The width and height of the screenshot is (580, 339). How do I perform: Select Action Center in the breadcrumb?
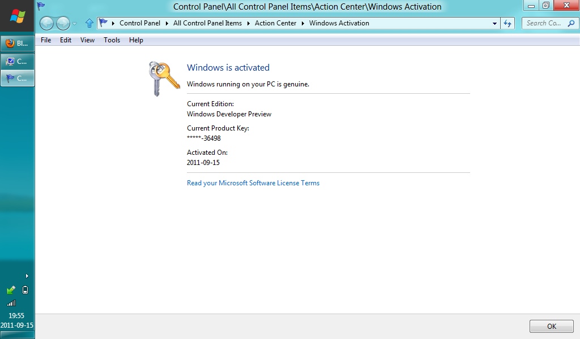[x=276, y=23]
